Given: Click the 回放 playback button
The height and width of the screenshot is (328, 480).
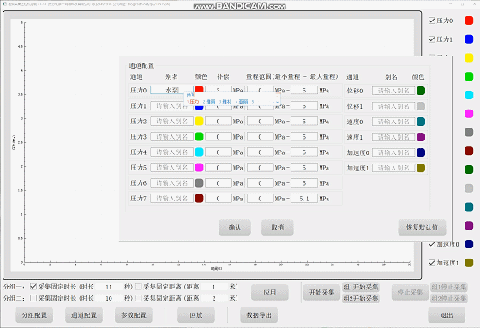Looking at the screenshot, I should coord(196,315).
